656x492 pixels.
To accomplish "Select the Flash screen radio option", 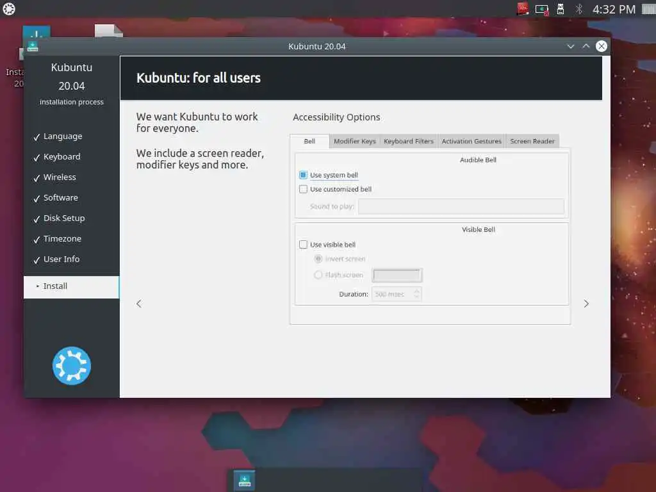I will (x=318, y=275).
